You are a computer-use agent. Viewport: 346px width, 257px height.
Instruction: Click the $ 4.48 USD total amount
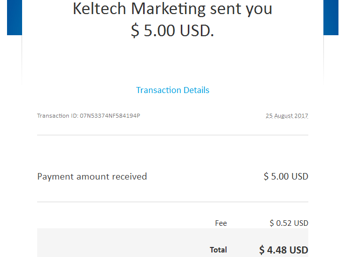point(284,250)
